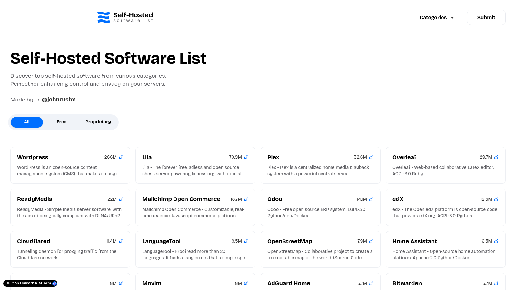Click the stats icon on Home Assistant card
516x290 pixels.
pos(496,241)
